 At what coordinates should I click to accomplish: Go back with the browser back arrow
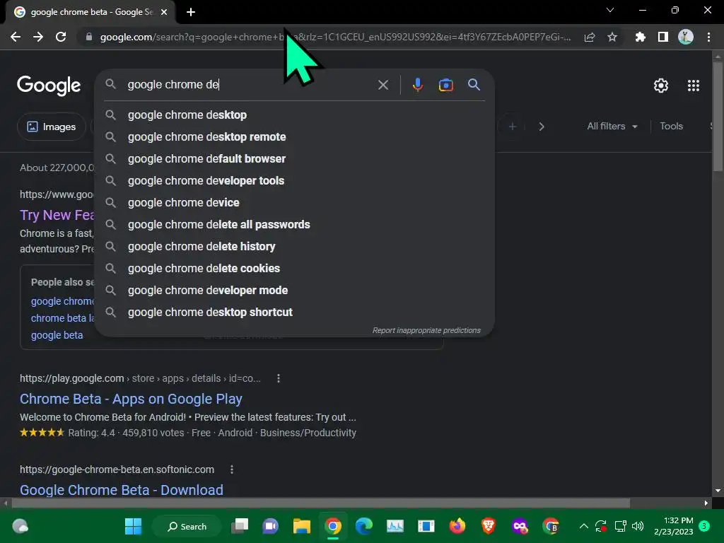click(x=16, y=37)
